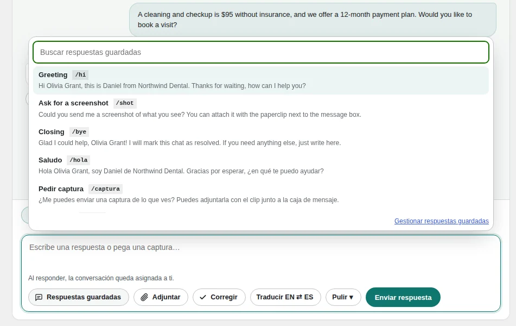Open the Pulir dropdown arrow
The height and width of the screenshot is (326, 516).
(351, 297)
